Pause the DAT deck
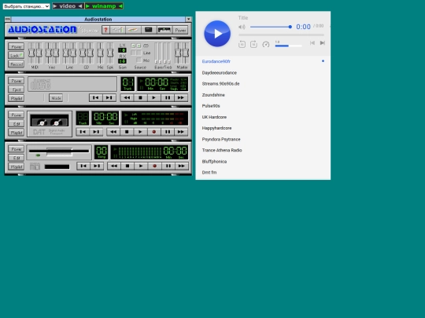Screen dimensions: 425x318 click(168, 132)
